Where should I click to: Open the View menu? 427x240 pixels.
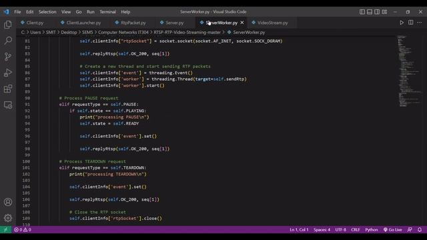pos(66,12)
